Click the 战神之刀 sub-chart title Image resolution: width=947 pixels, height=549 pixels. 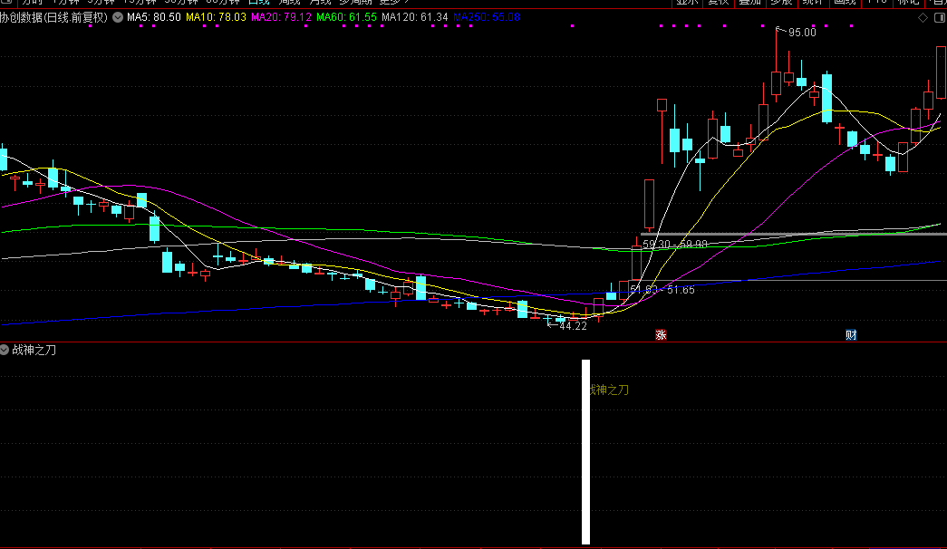[x=34, y=350]
